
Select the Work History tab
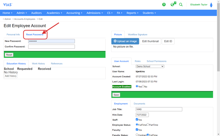(x=38, y=64)
